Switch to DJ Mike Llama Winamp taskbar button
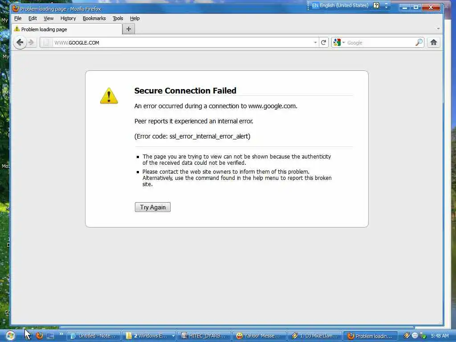 point(315,336)
